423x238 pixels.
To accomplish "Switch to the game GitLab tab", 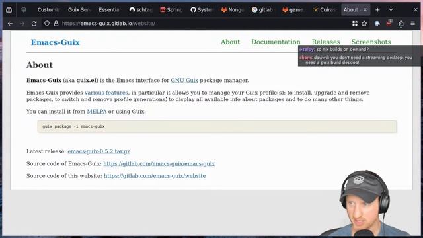I will click(x=293, y=10).
